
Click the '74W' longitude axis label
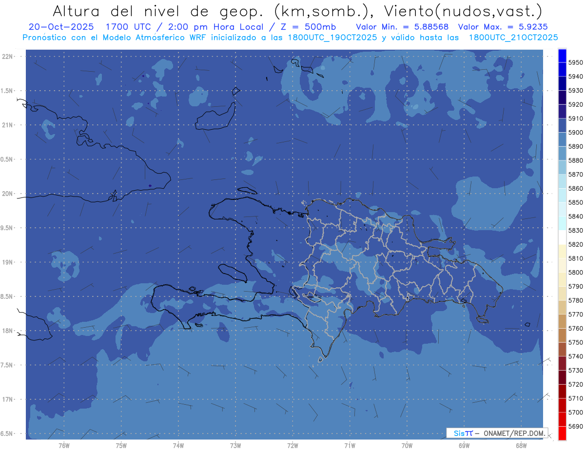tap(178, 446)
